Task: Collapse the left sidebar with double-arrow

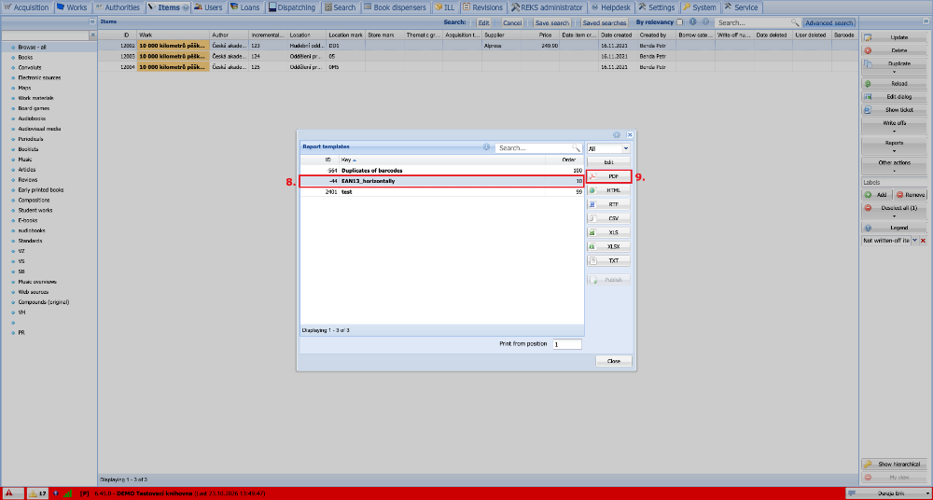Action: (x=92, y=21)
